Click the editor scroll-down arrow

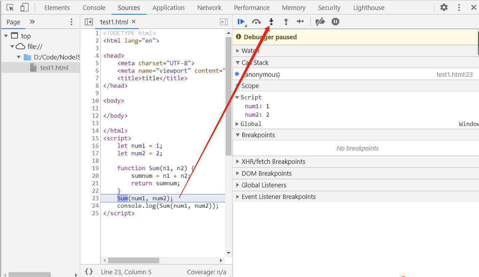(x=229, y=253)
